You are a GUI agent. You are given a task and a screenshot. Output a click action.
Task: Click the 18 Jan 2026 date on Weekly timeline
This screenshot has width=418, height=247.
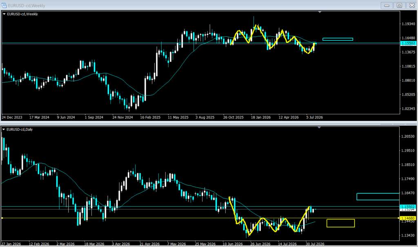261,117
